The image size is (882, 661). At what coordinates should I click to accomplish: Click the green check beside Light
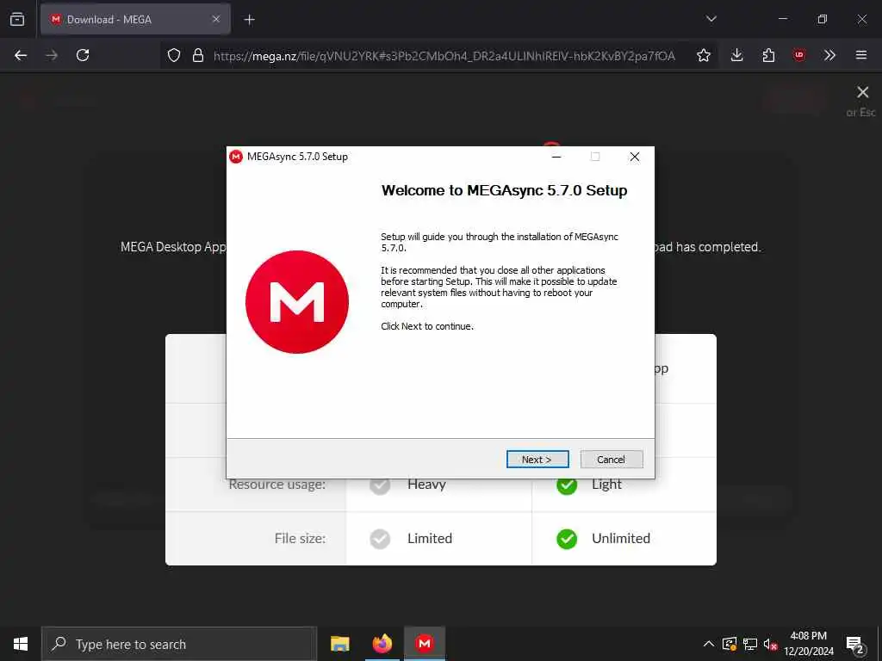(567, 485)
